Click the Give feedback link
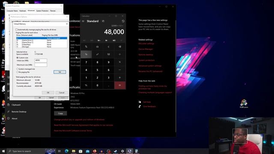This screenshot has height=154, width=274. (149, 107)
